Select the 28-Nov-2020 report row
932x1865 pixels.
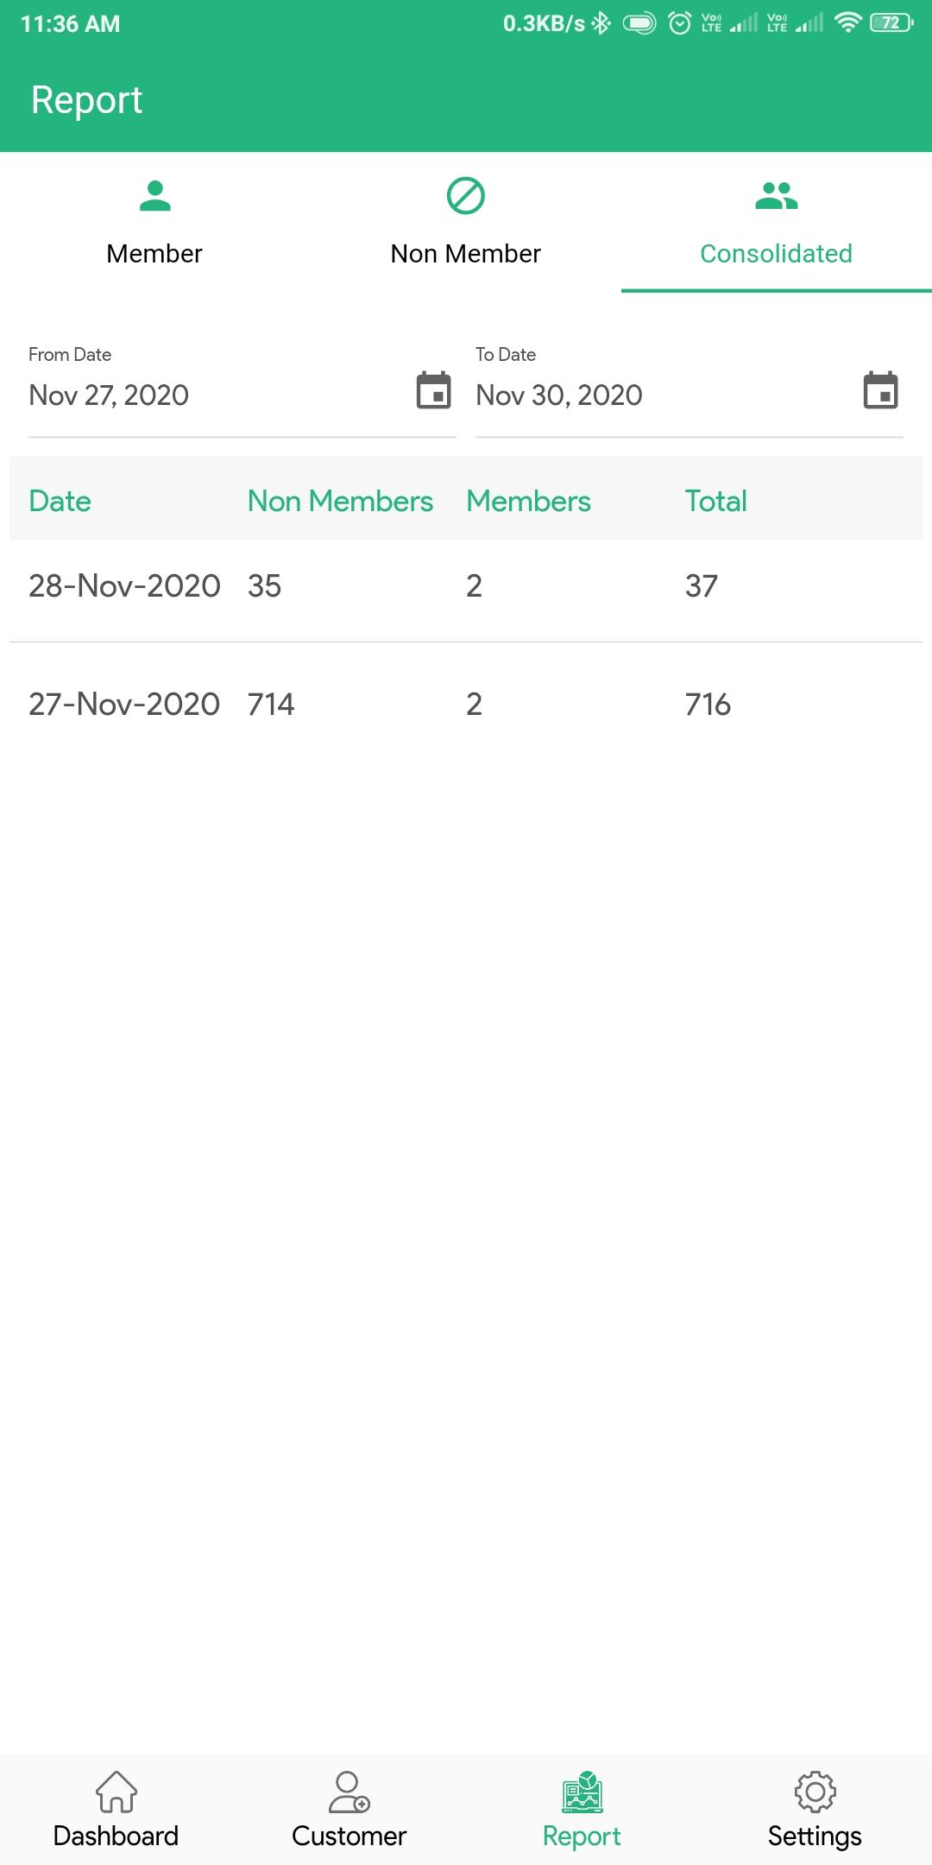click(x=466, y=586)
